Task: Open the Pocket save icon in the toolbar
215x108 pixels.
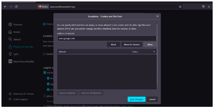Action: tap(203, 6)
